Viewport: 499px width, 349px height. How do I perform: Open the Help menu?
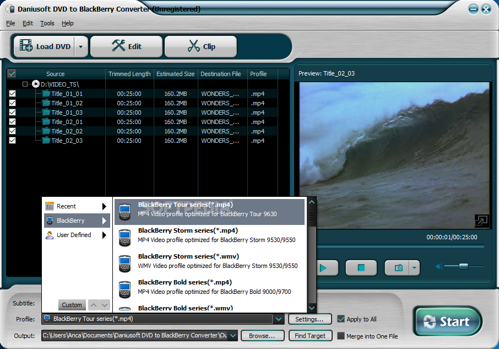coord(67,23)
